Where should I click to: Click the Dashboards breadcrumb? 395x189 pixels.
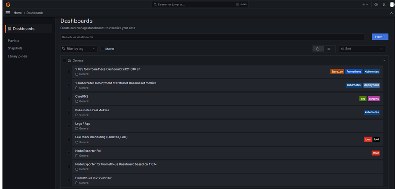pos(35,13)
